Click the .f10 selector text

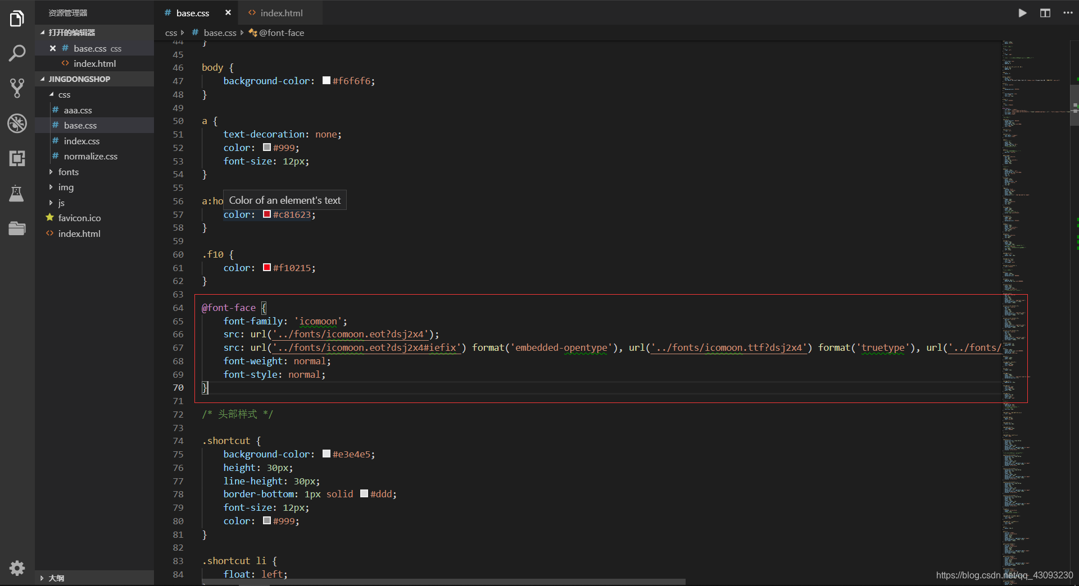click(x=213, y=254)
